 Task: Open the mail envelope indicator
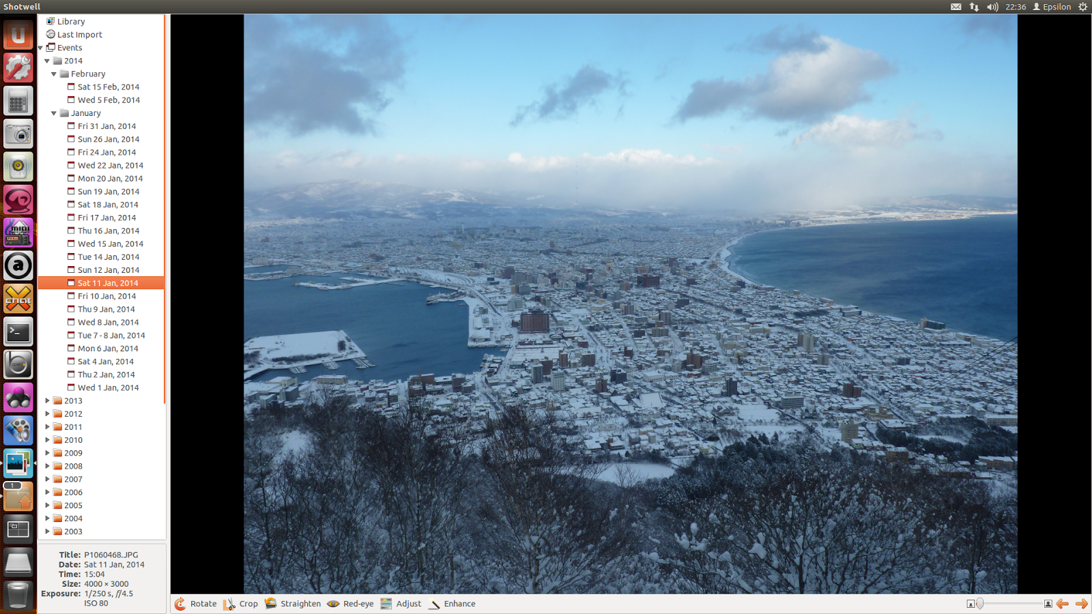[x=956, y=7]
